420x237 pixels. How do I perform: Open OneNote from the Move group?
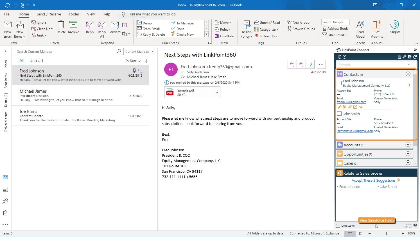(x=224, y=36)
